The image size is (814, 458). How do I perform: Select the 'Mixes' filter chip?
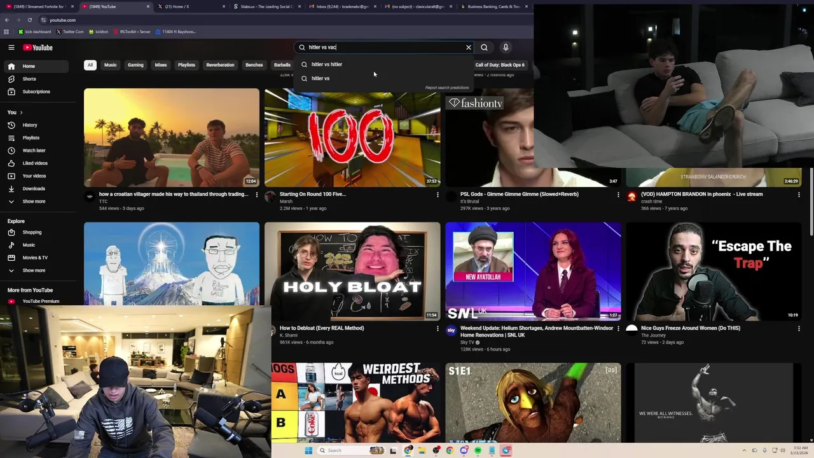(x=161, y=65)
